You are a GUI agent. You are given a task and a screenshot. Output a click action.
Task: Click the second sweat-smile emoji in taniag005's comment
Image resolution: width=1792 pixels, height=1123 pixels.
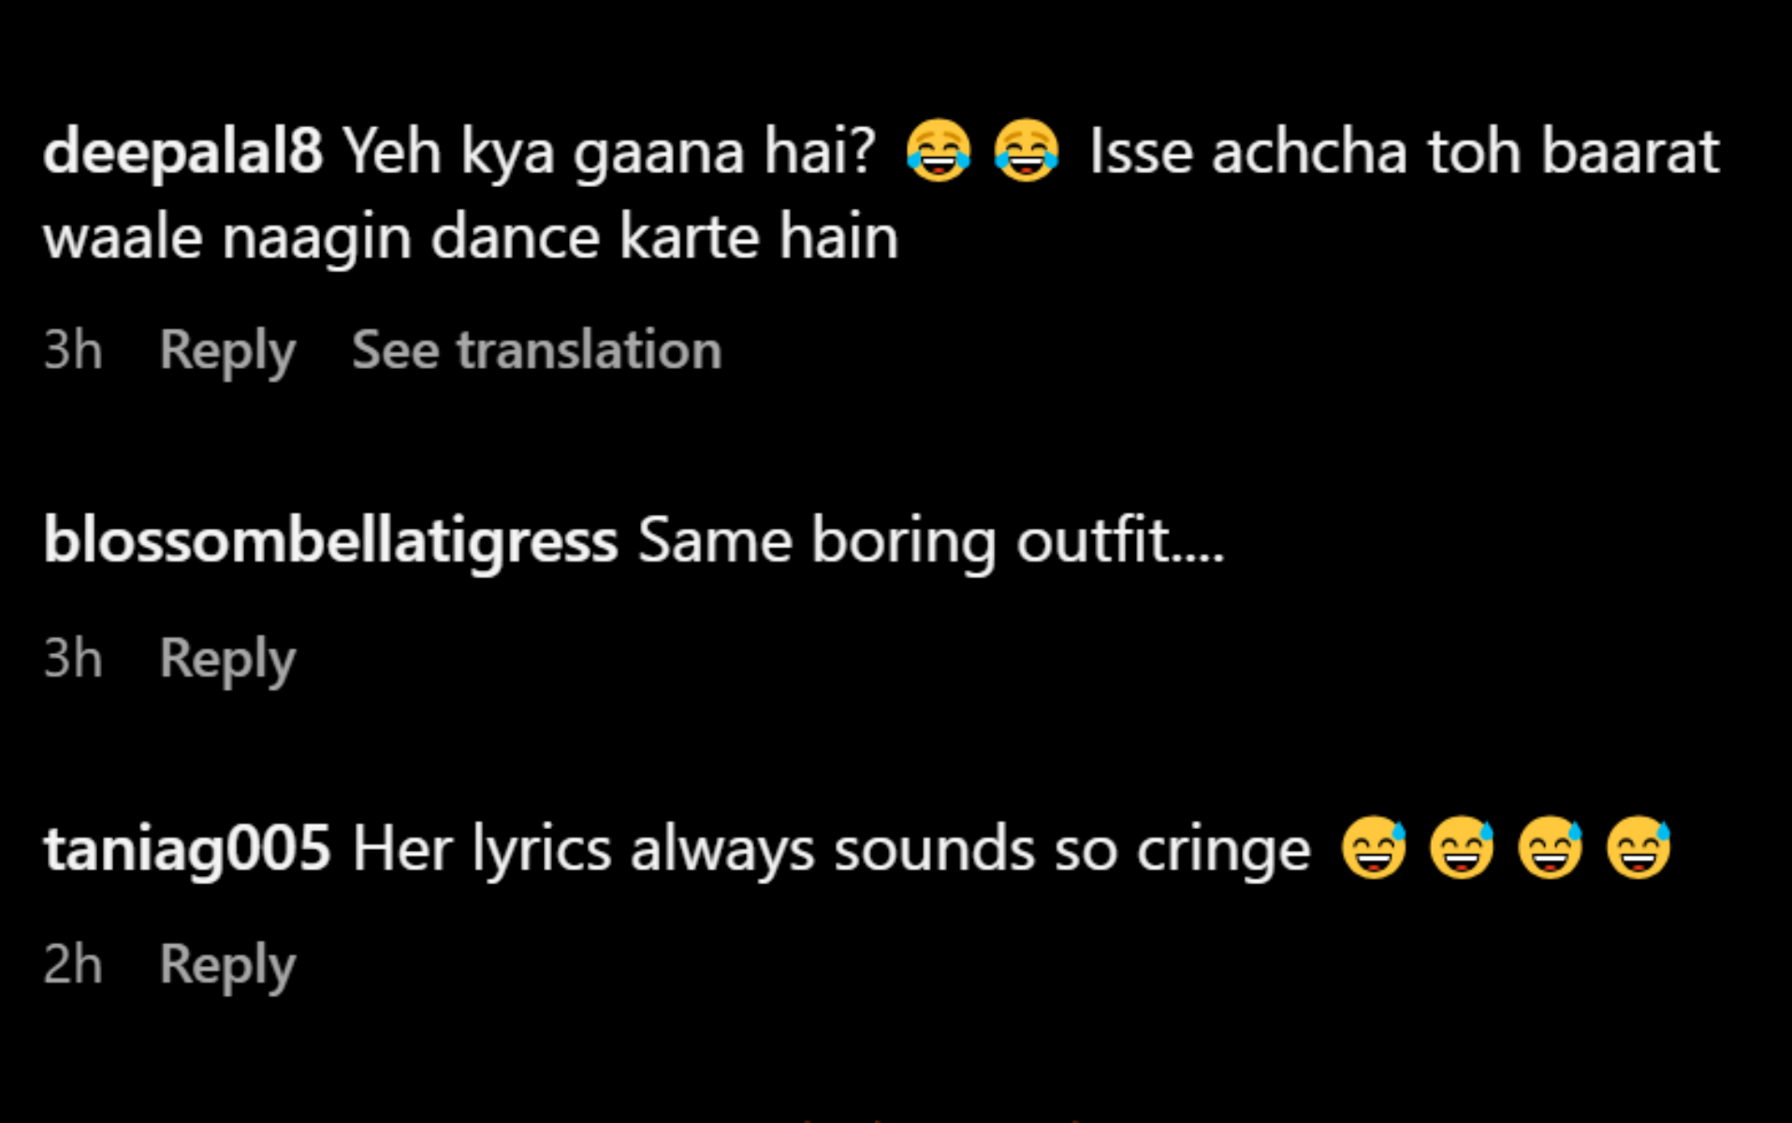[x=1462, y=849]
